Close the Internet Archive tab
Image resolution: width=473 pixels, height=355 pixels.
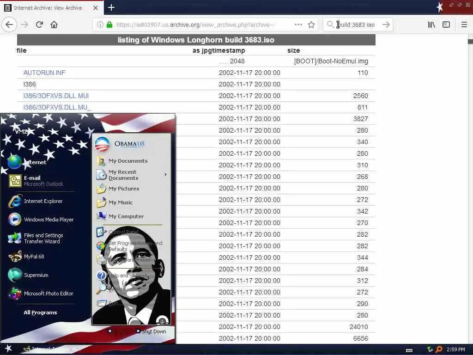96,8
